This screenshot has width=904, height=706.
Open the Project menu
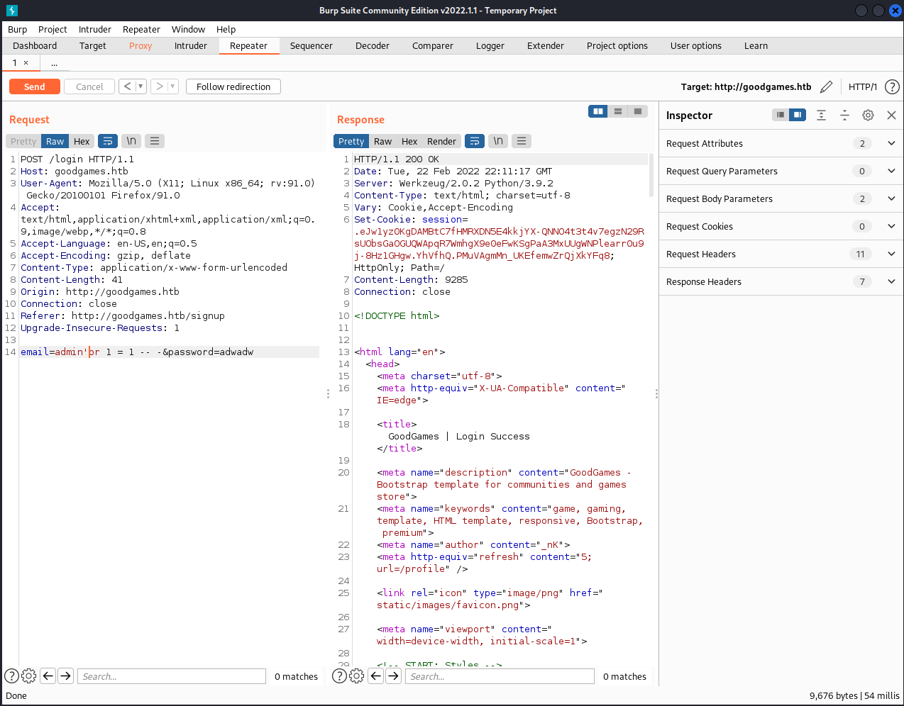(x=53, y=29)
